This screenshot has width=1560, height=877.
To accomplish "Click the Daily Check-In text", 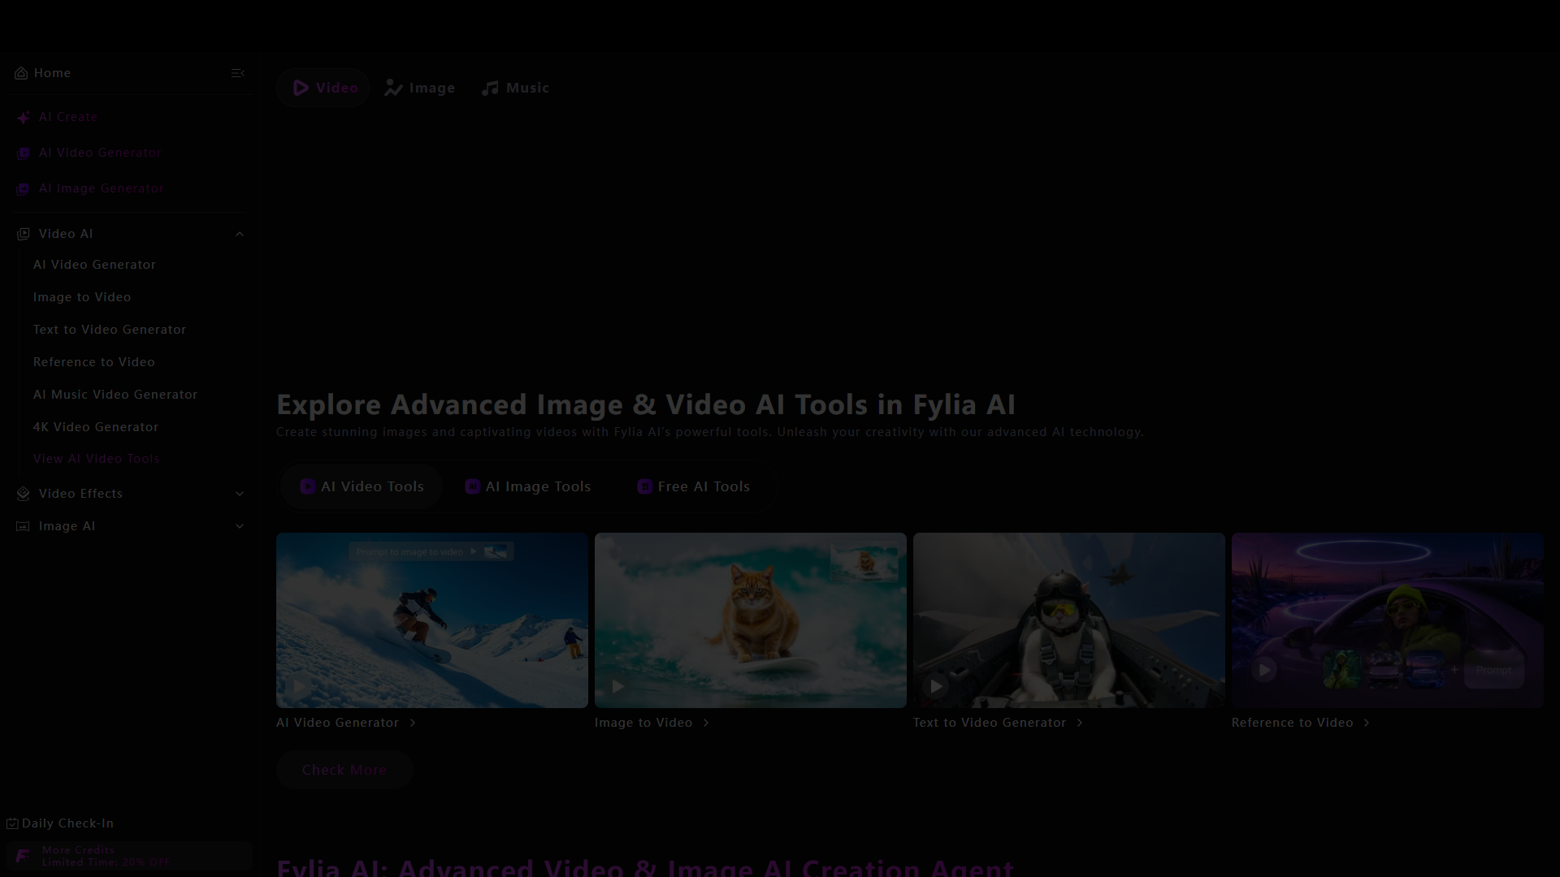I will click(67, 823).
